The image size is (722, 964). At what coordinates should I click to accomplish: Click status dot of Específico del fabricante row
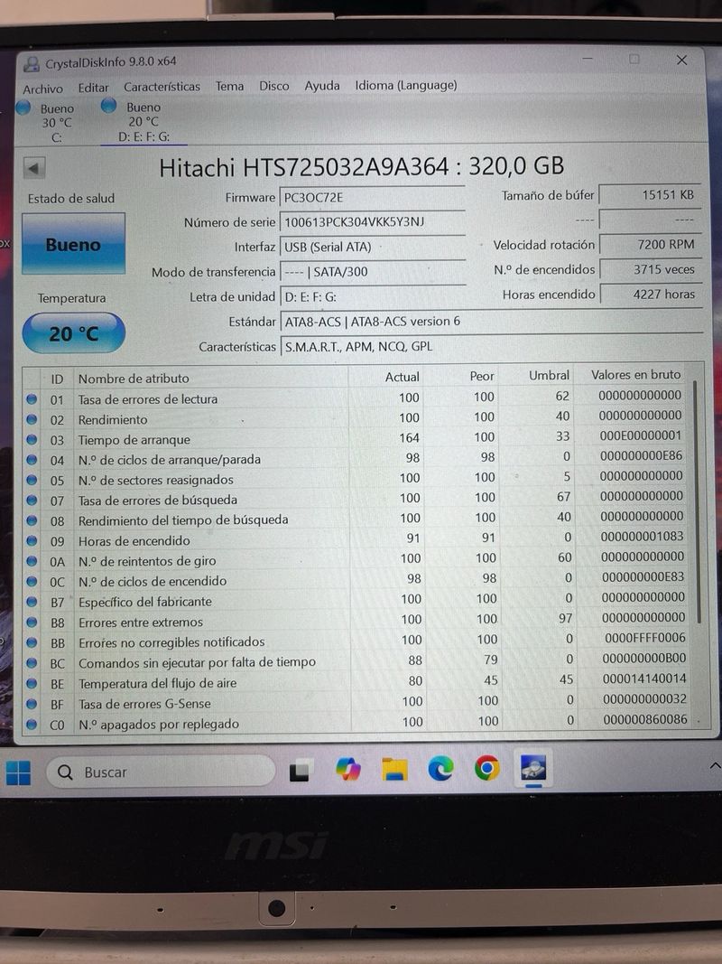pyautogui.click(x=32, y=602)
